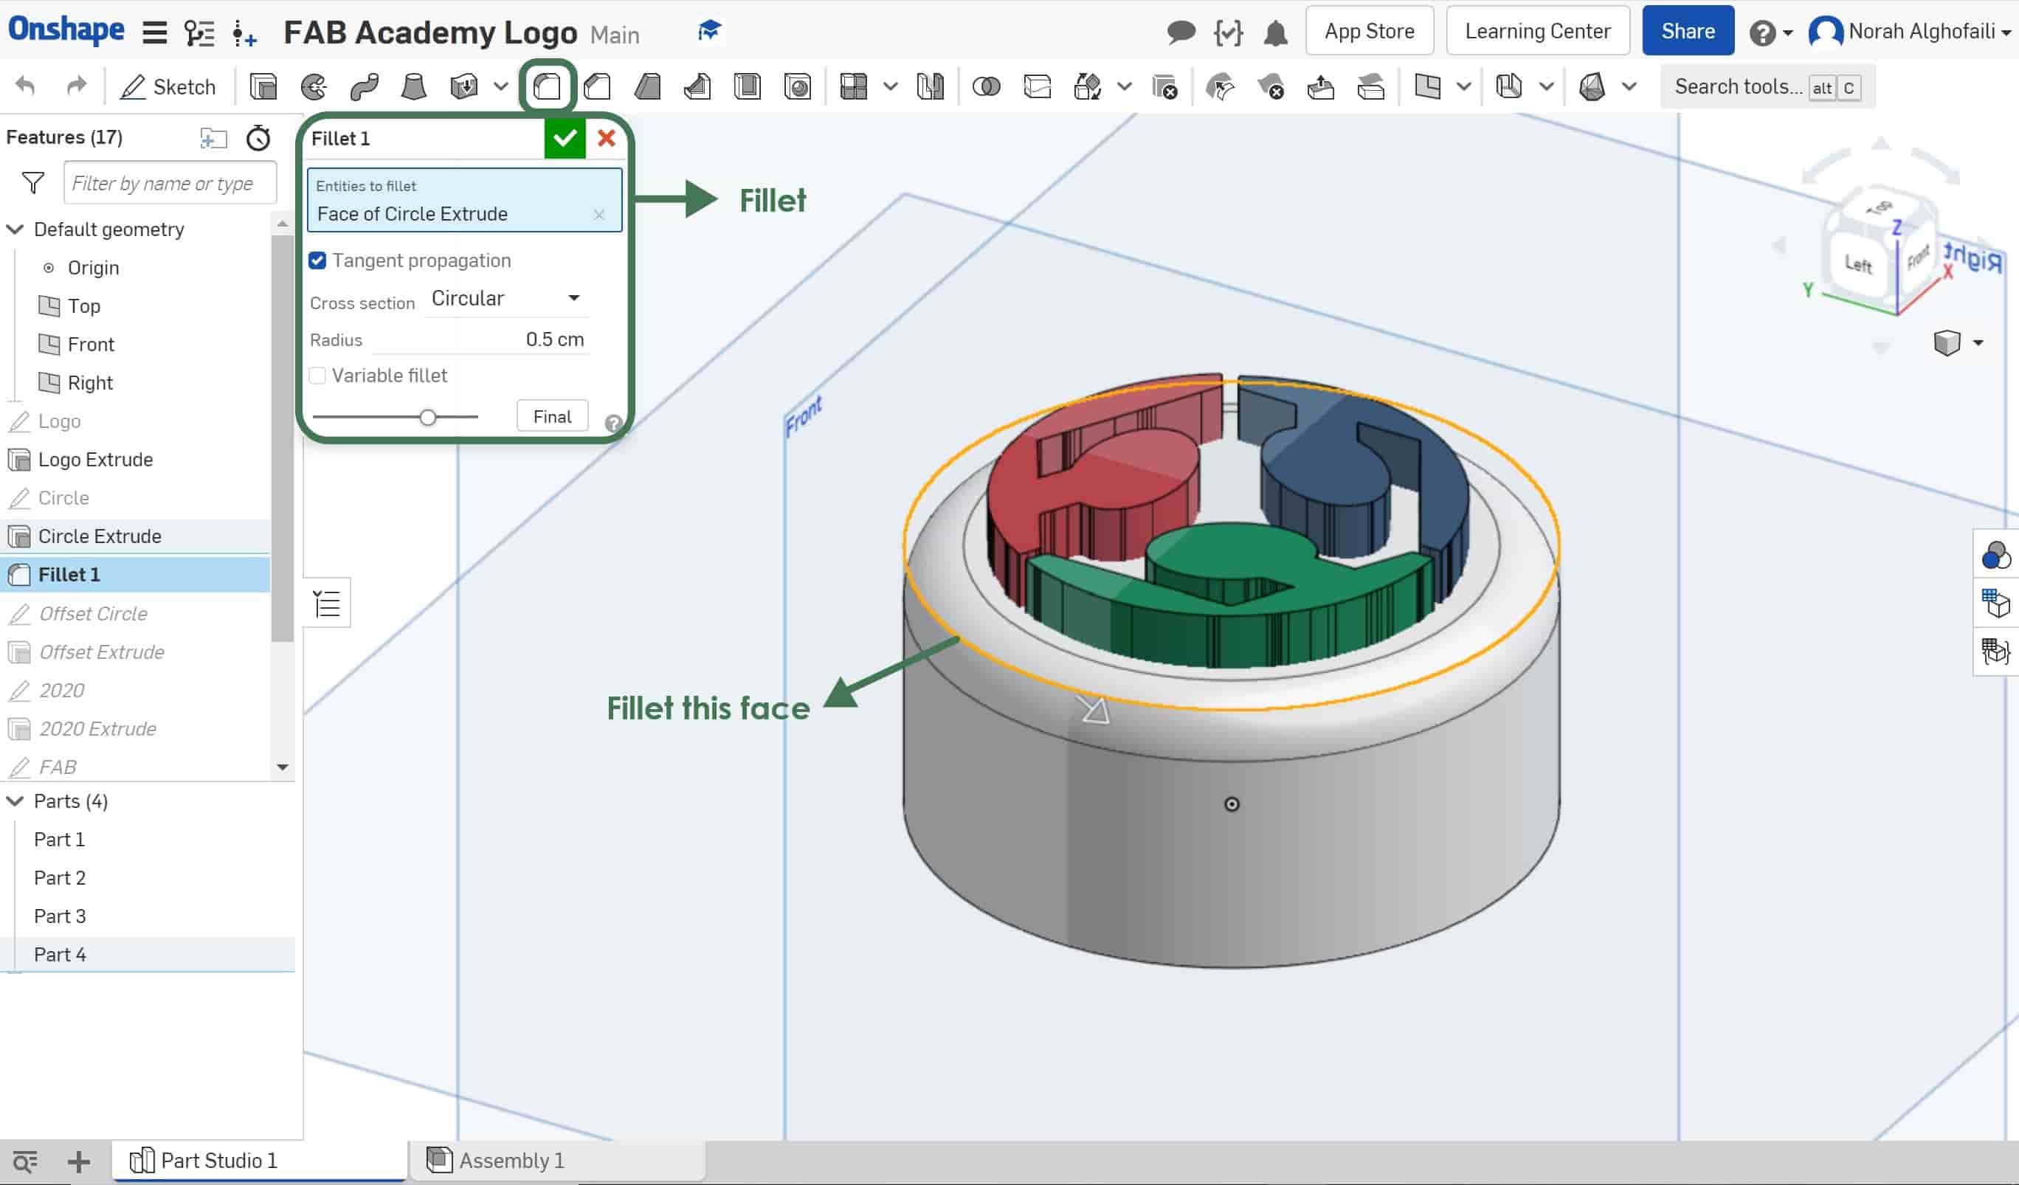Select the Sketch tool
Viewport: 2019px width, 1185px height.
tap(168, 86)
